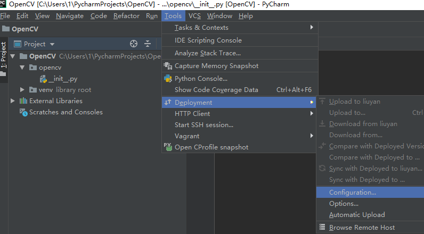Click the External Libraries icon
The width and height of the screenshot is (424, 234).
23,101
